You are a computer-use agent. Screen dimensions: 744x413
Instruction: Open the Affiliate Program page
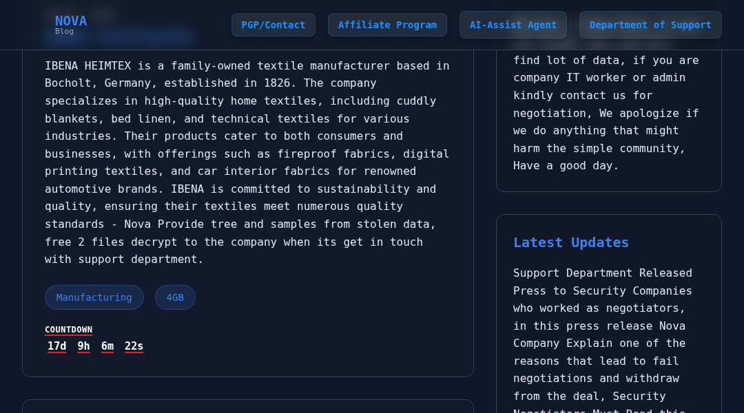click(387, 25)
